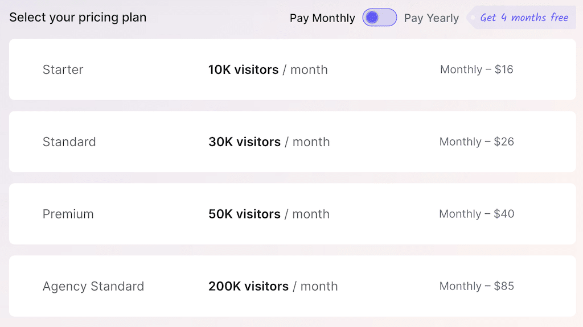Click the Monthly – $85 price
The height and width of the screenshot is (327, 583).
click(x=477, y=287)
